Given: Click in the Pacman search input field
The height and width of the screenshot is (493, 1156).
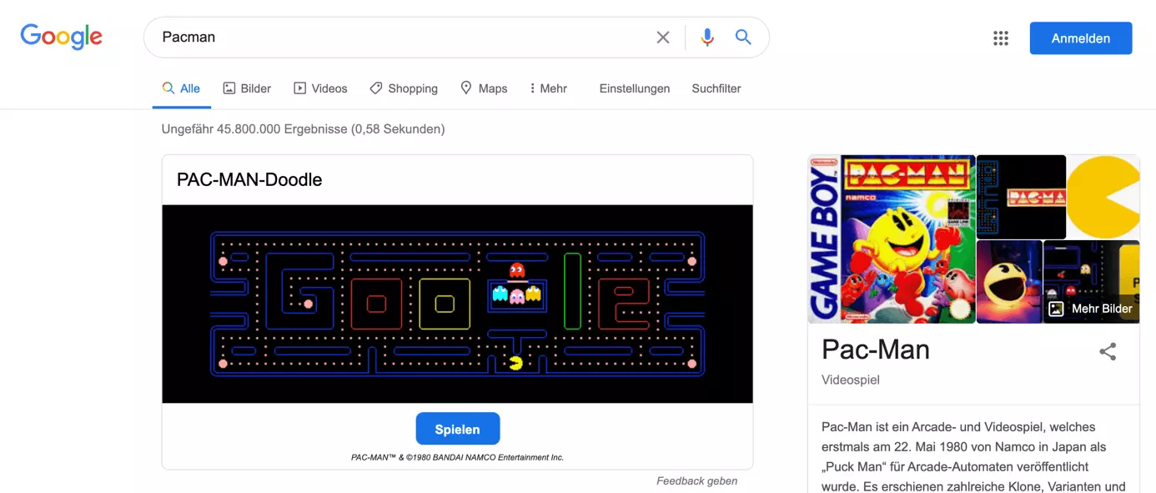Looking at the screenshot, I should click(400, 38).
